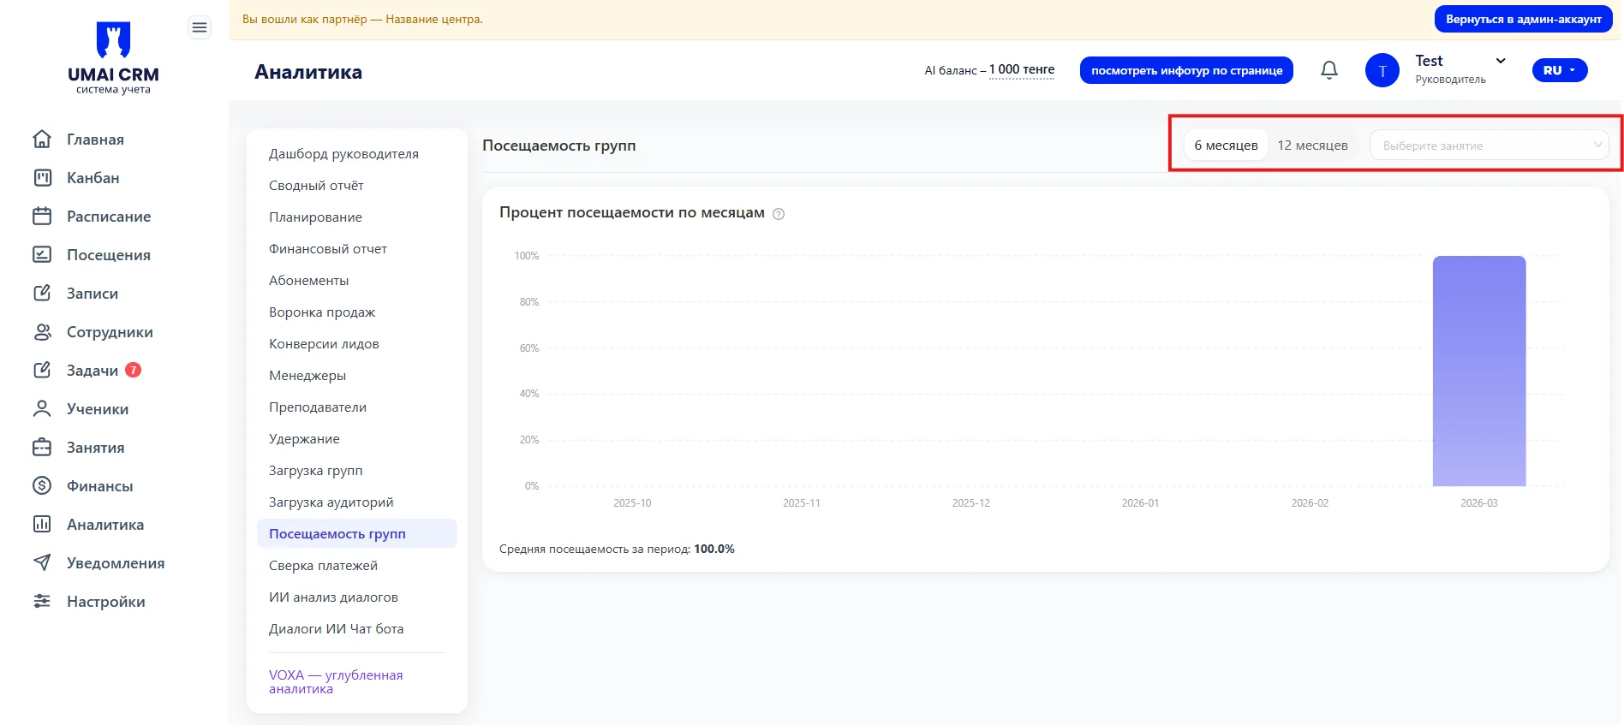Go to Канбан section
Screen dimensions: 1624x725
point(93,178)
